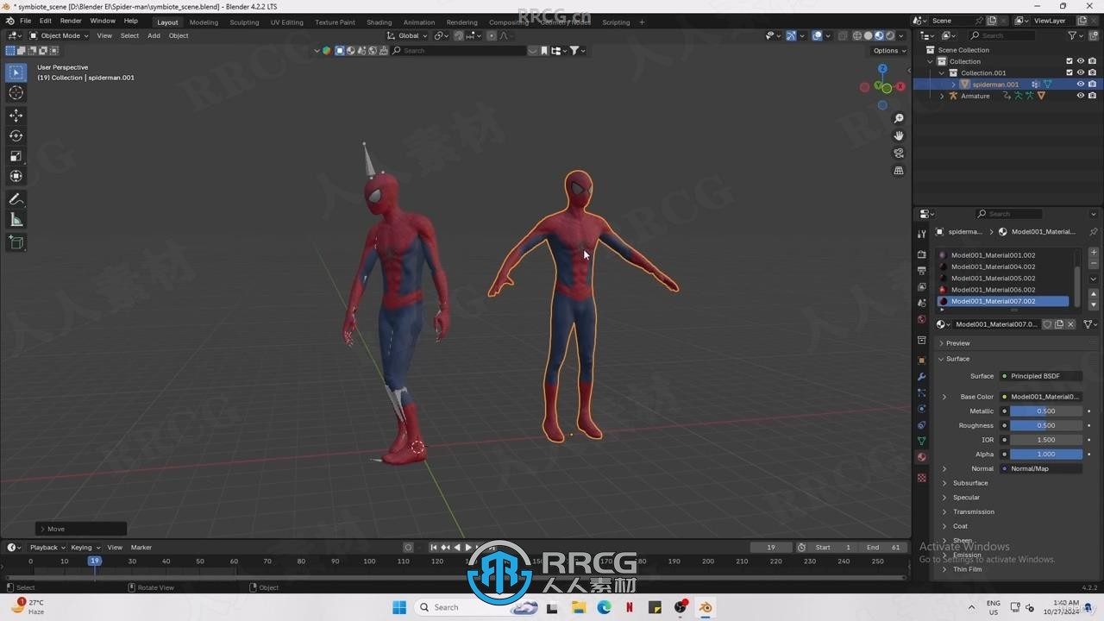Activate the Transform tool

tap(16, 176)
